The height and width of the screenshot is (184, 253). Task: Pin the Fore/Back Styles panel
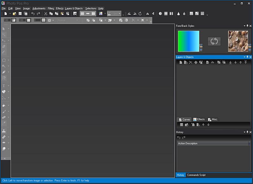click(x=247, y=26)
